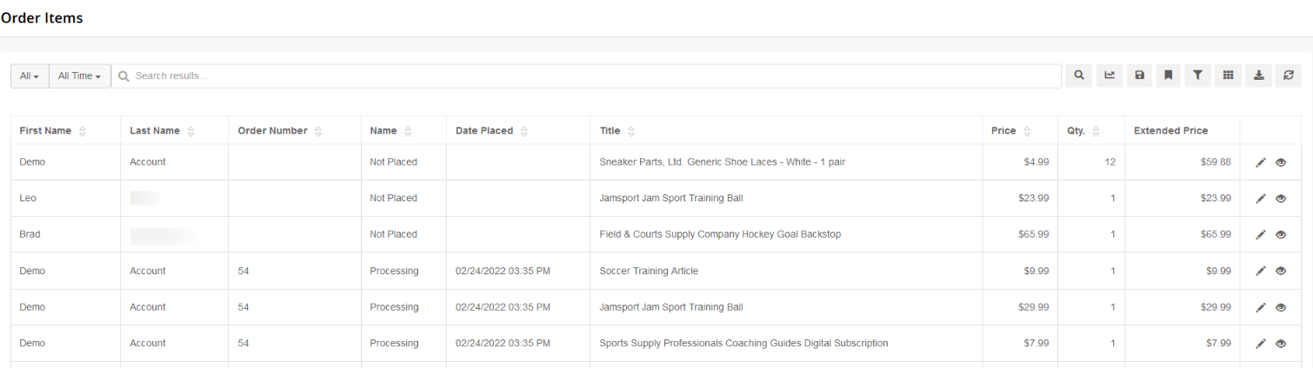Viewport: 1313px width, 368px height.
Task: Click eye icon for Leo's Training Ball row
Action: (1281, 199)
